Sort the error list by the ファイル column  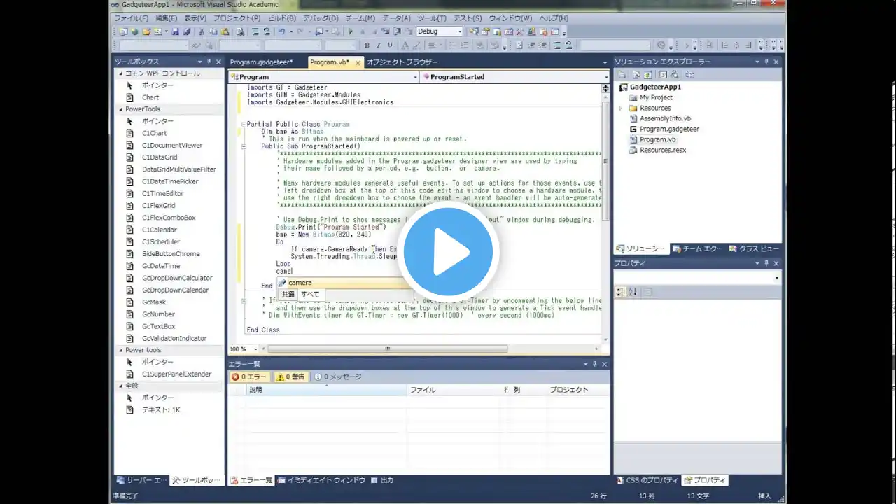click(454, 390)
